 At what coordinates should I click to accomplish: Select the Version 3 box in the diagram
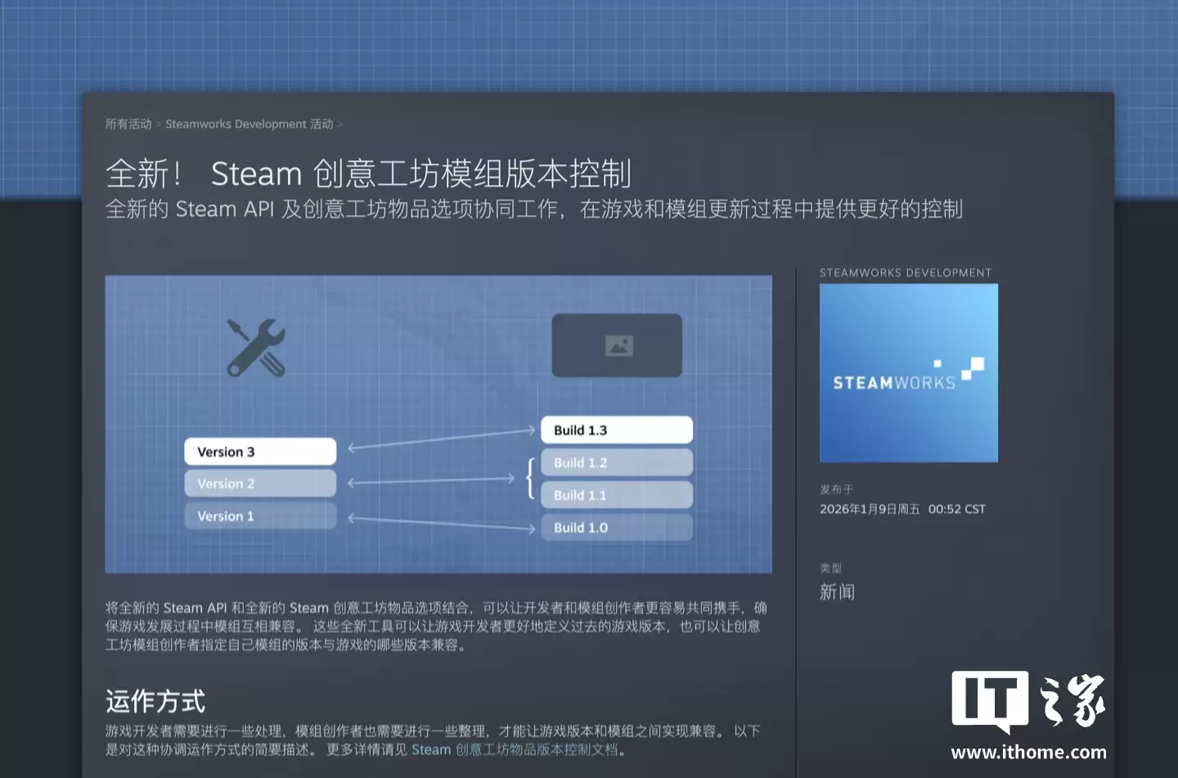[x=259, y=451]
